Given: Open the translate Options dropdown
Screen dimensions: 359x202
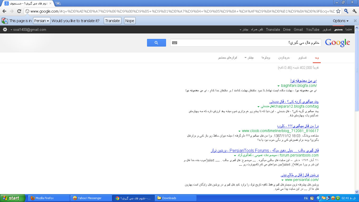Looking at the screenshot, I should [341, 21].
